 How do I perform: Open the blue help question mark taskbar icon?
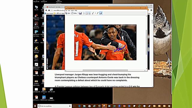pos(119,106)
